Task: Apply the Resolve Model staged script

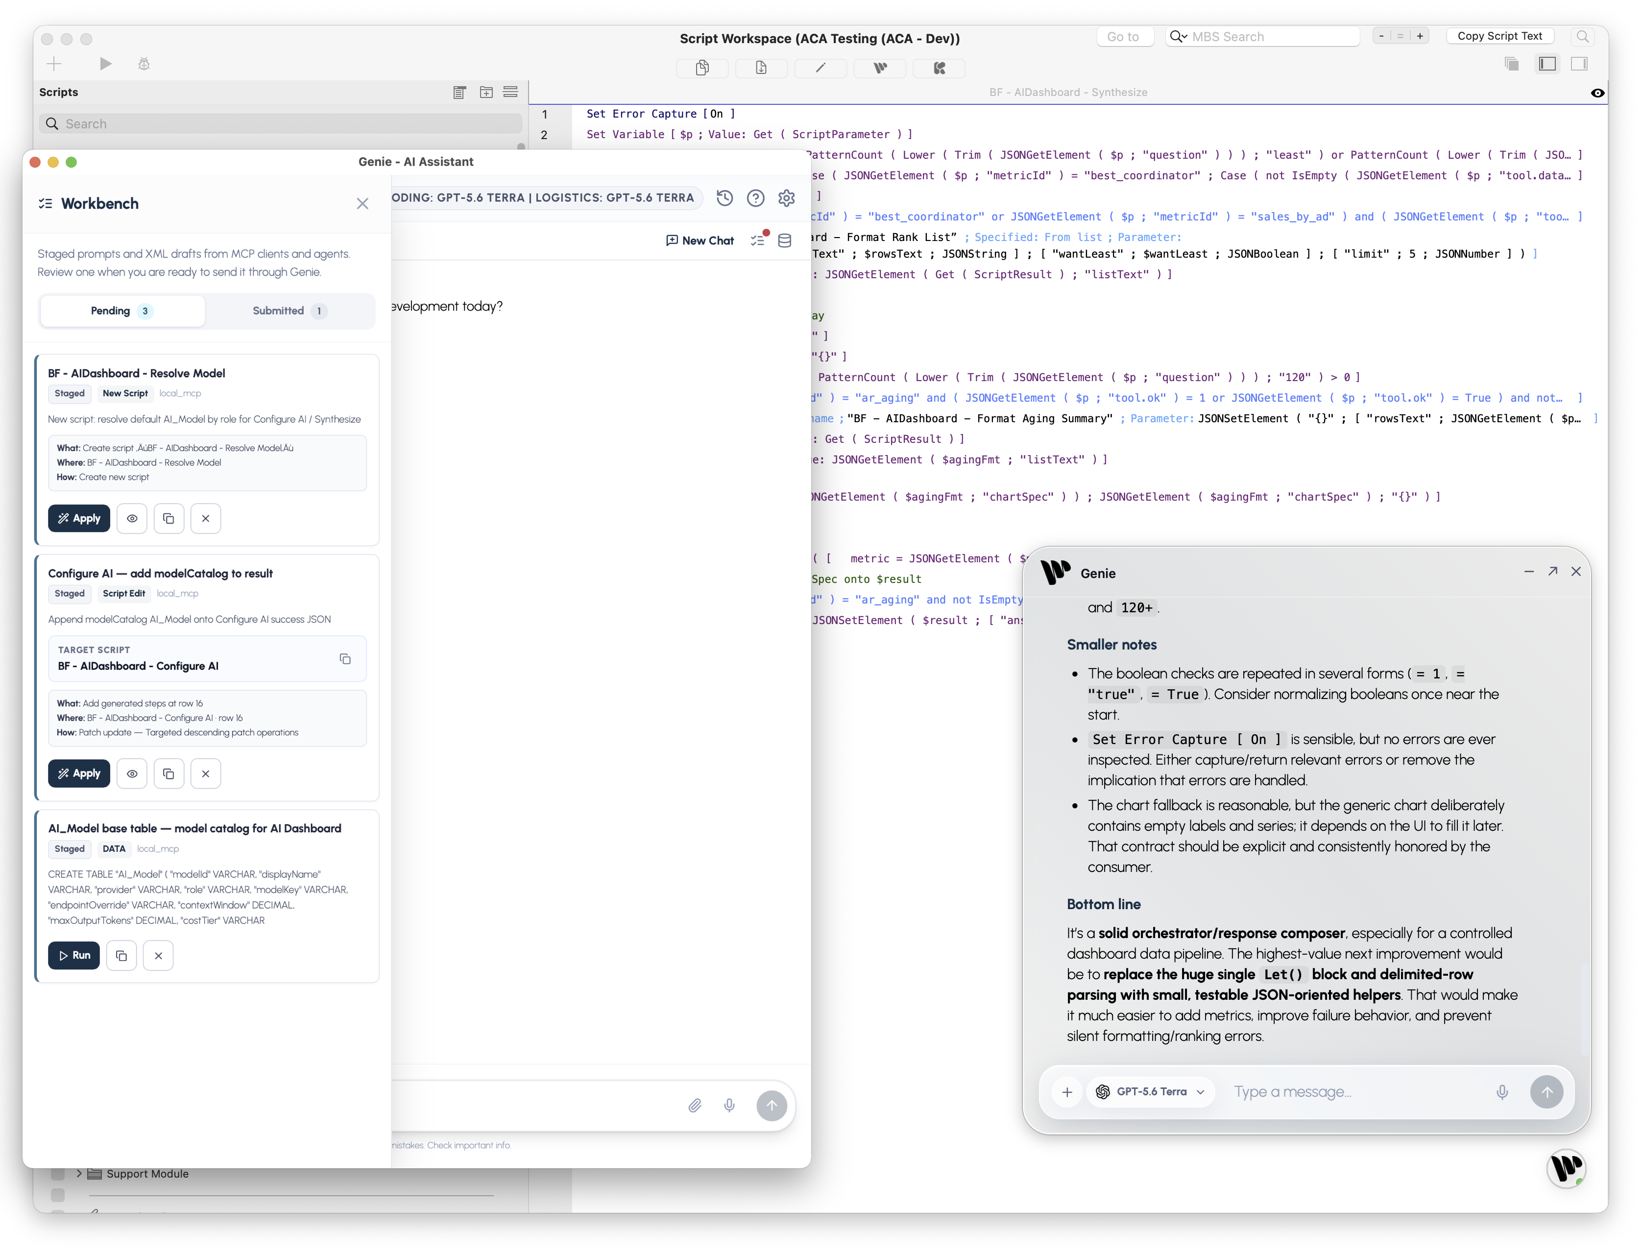Action: pos(79,519)
